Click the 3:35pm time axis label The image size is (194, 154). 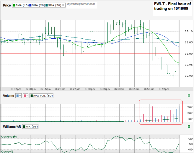click(x=105, y=89)
